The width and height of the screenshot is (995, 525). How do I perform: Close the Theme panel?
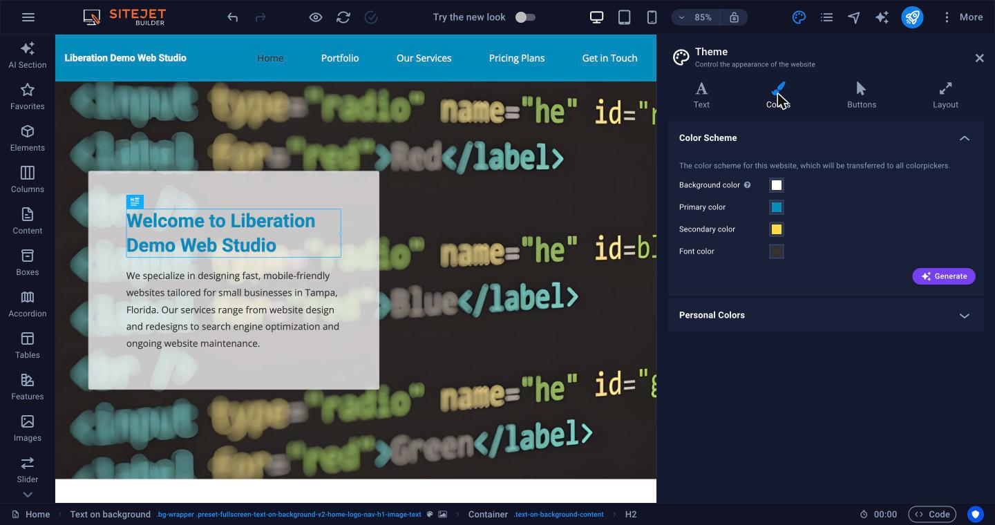click(x=979, y=58)
